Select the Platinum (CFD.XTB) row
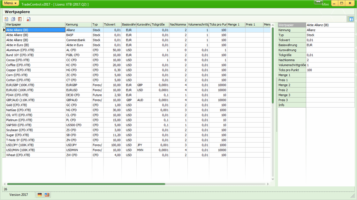 coord(136,120)
